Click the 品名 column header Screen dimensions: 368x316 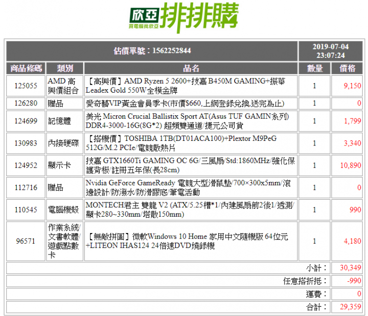point(191,69)
